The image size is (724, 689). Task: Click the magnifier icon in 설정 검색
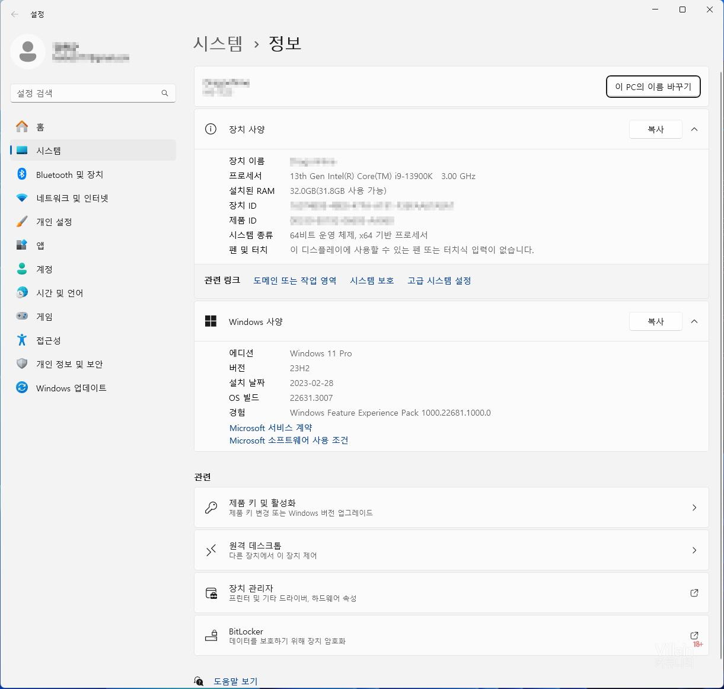click(165, 93)
